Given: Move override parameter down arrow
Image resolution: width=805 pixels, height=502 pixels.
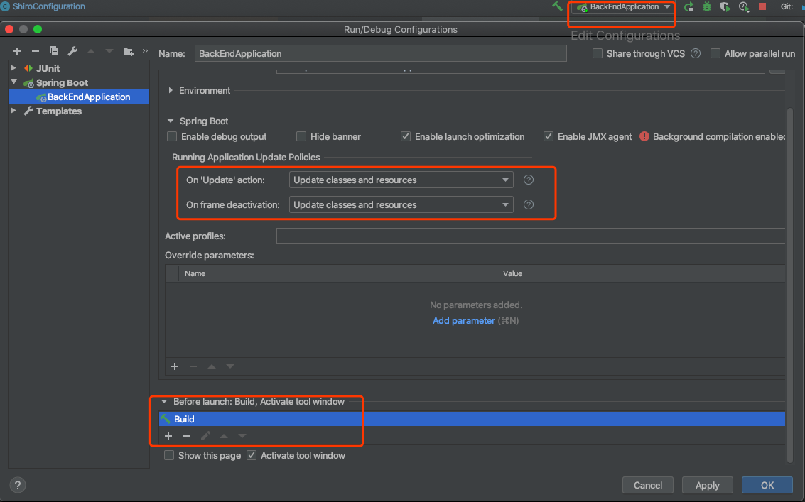Looking at the screenshot, I should 230,366.
